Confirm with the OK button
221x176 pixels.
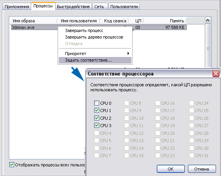[x=171, y=169]
